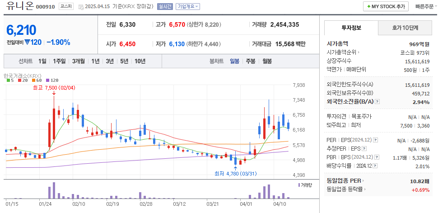The image size is (438, 213).
Task: Expand the 빠른주문 dropdown
Action: coord(426,6)
